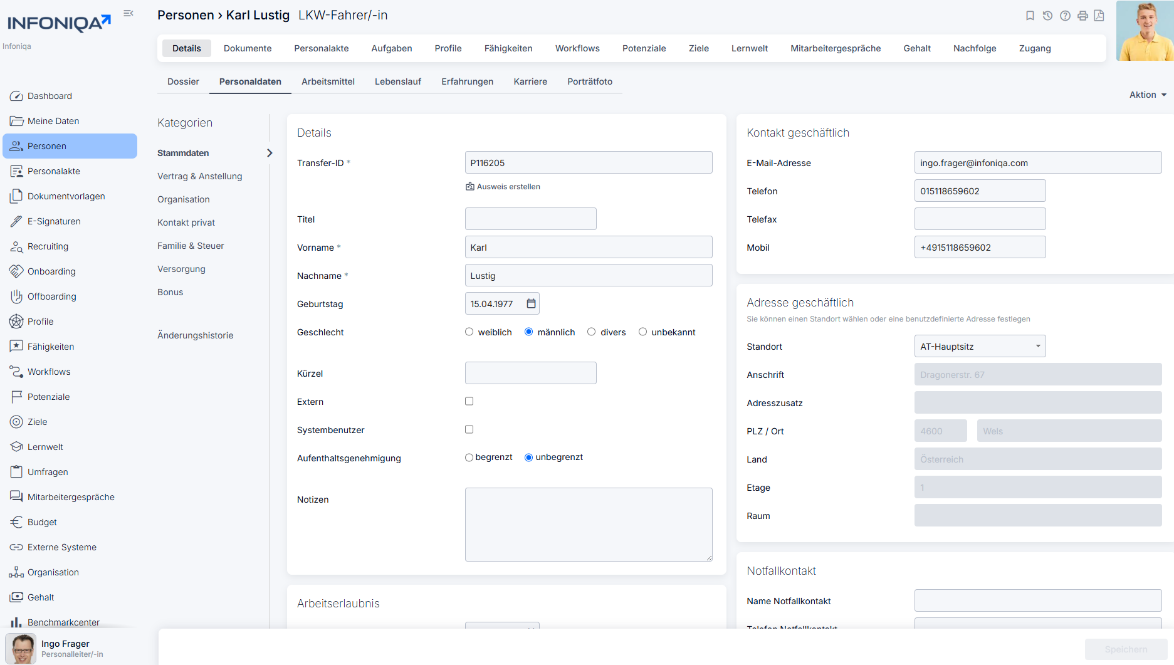The height and width of the screenshot is (665, 1174).
Task: Open the help question mark icon
Action: click(x=1065, y=16)
